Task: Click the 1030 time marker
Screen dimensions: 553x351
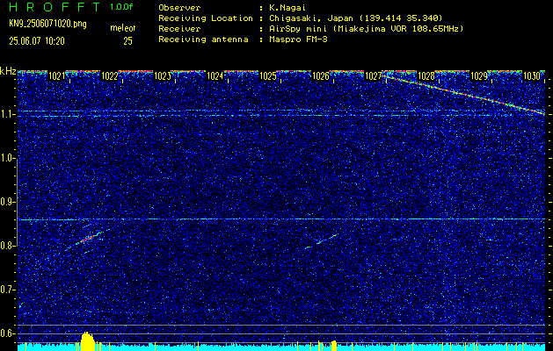Action: coord(532,76)
